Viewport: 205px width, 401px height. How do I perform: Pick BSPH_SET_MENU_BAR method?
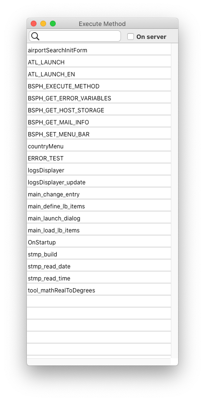pyautogui.click(x=99, y=134)
